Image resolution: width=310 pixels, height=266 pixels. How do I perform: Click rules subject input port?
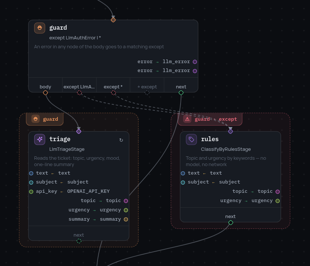pos(183,182)
